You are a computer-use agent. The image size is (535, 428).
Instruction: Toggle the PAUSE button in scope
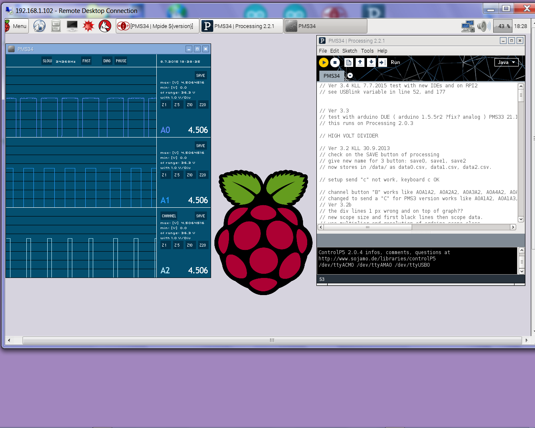click(x=121, y=61)
